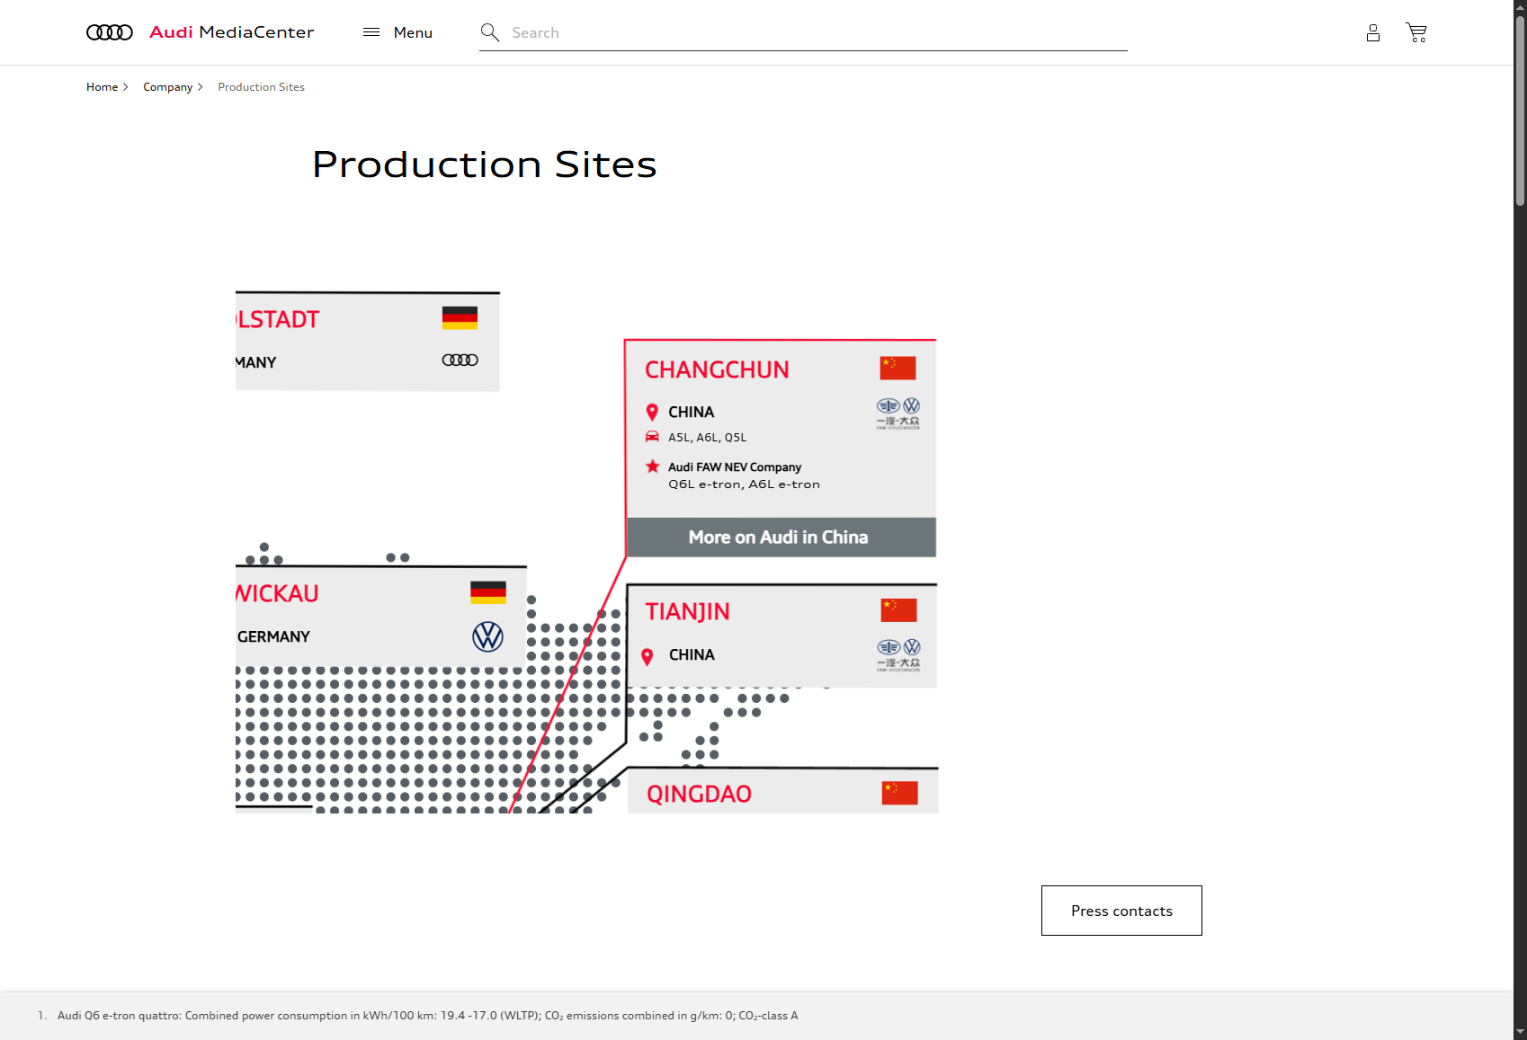Select the Tianjin site card title

point(687,611)
